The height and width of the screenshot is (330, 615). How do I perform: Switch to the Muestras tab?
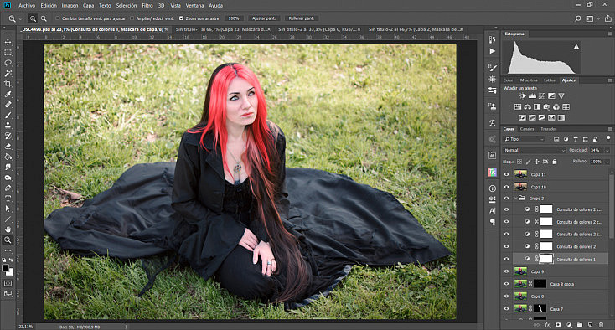(529, 80)
